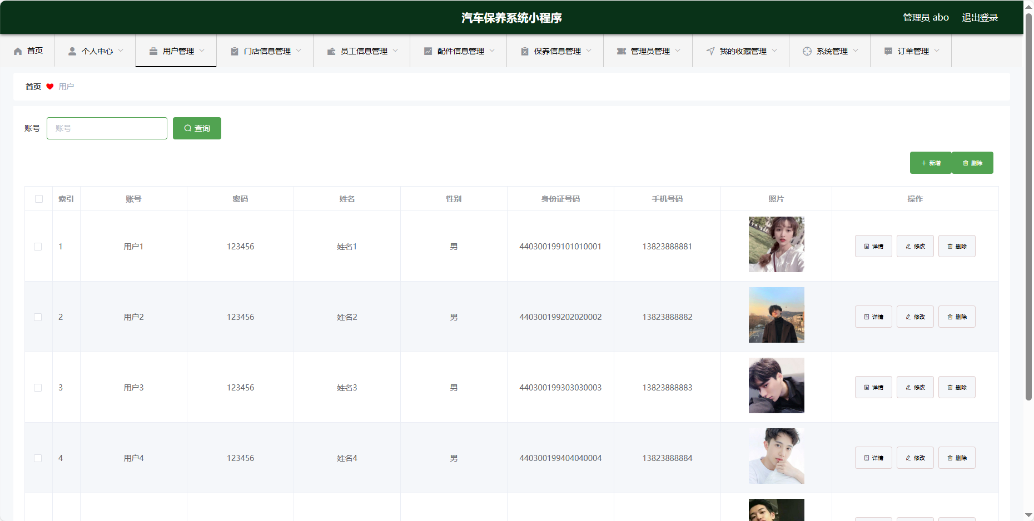Click the magnifier icon in 查询 button
The width and height of the screenshot is (1034, 521).
[188, 128]
